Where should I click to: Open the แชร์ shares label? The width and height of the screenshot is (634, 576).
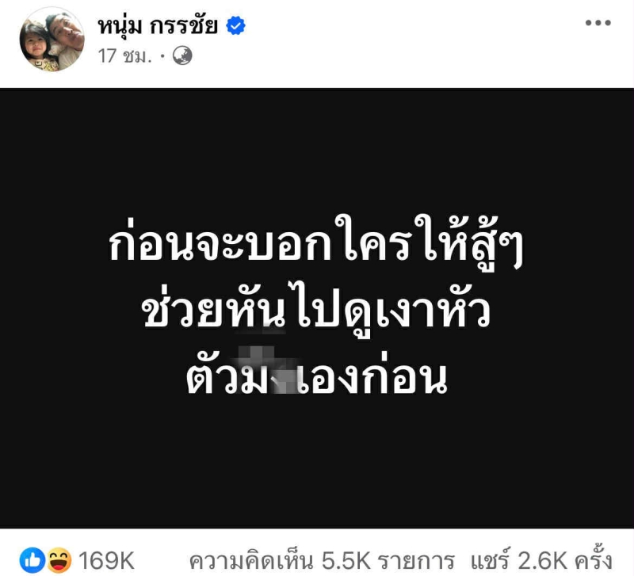490,560
